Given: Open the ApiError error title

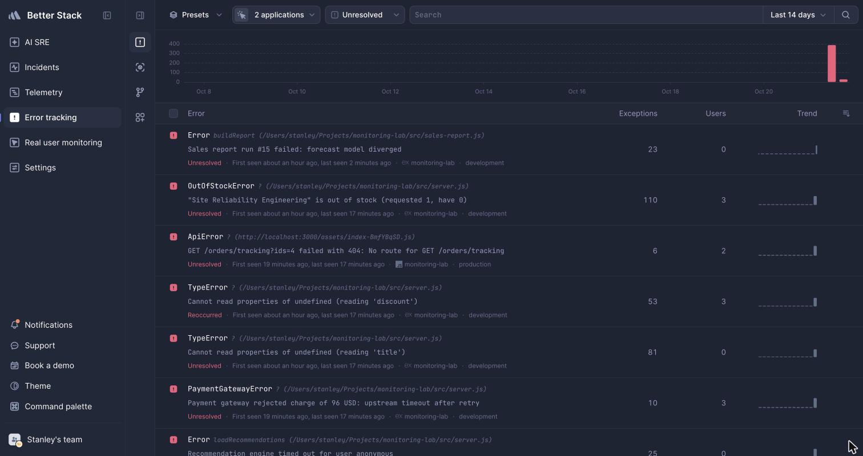Looking at the screenshot, I should [x=205, y=237].
